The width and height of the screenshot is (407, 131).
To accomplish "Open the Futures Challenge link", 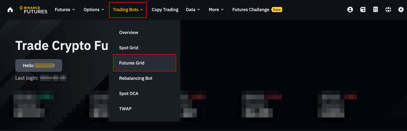I will tap(251, 10).
